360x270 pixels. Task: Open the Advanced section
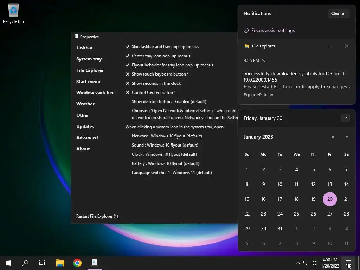(x=87, y=138)
